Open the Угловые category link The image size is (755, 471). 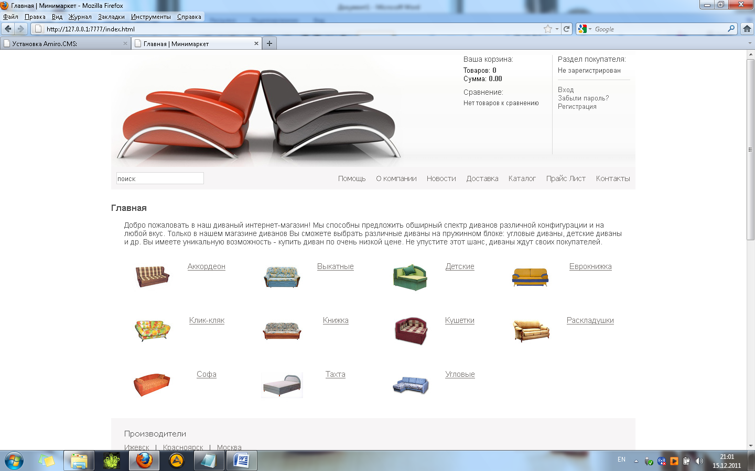460,374
